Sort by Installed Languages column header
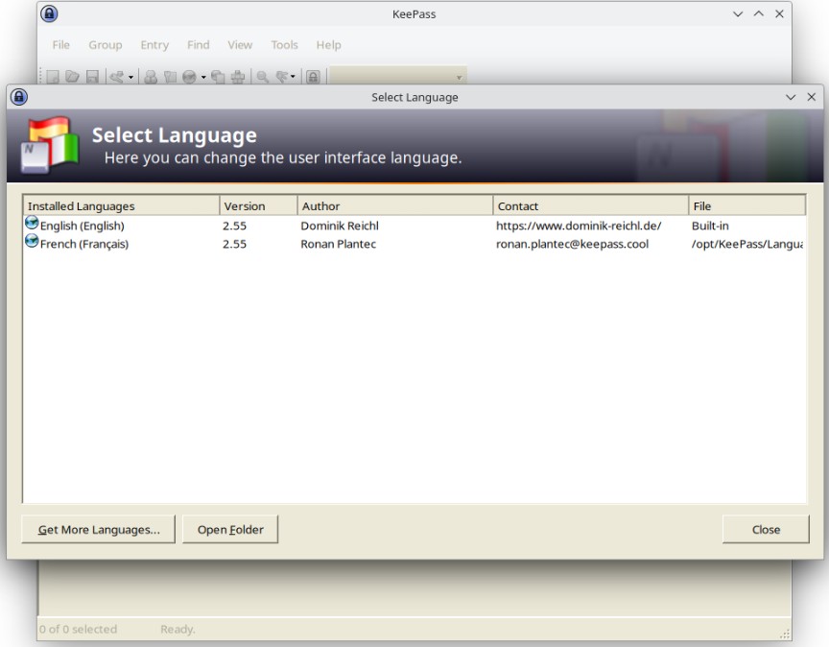 click(121, 205)
